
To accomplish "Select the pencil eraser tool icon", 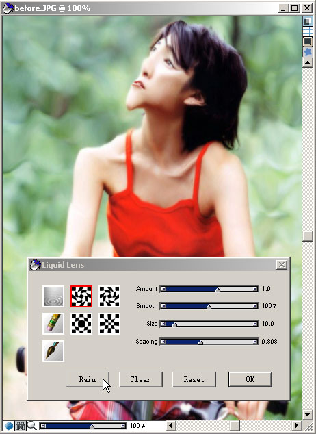I will click(x=53, y=324).
